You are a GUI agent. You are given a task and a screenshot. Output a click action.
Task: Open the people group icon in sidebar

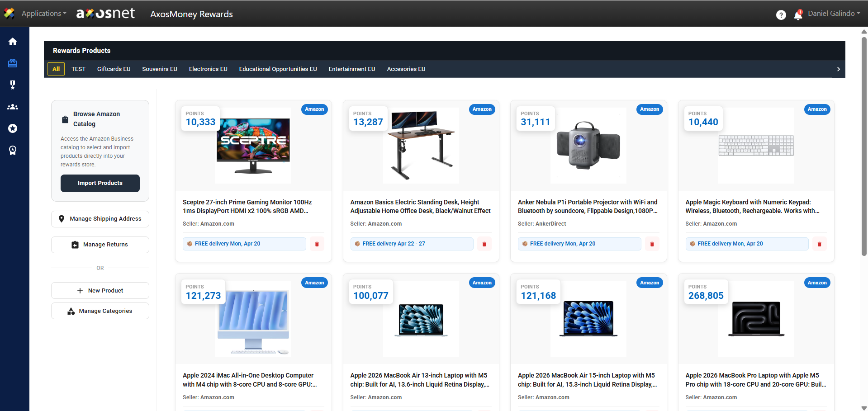pyautogui.click(x=13, y=107)
